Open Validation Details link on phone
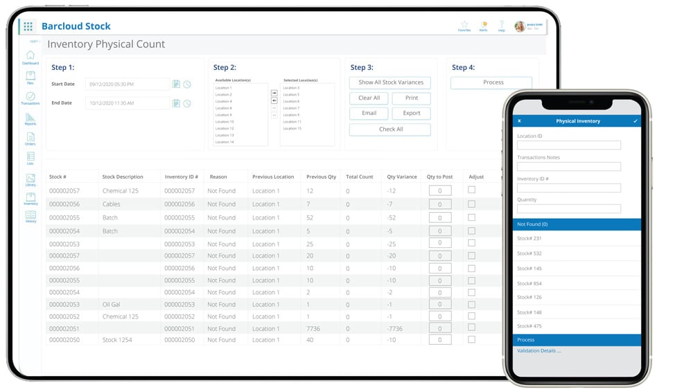The height and width of the screenshot is (392, 677). point(538,350)
